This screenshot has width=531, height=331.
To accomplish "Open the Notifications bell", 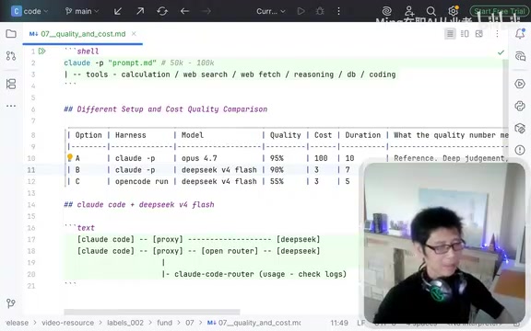I will pos(520,33).
